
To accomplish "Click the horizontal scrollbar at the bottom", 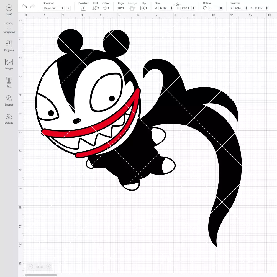I will click(41, 275).
